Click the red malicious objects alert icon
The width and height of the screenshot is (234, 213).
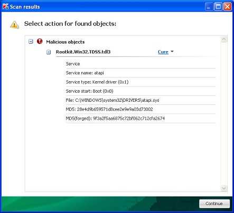coord(40,41)
